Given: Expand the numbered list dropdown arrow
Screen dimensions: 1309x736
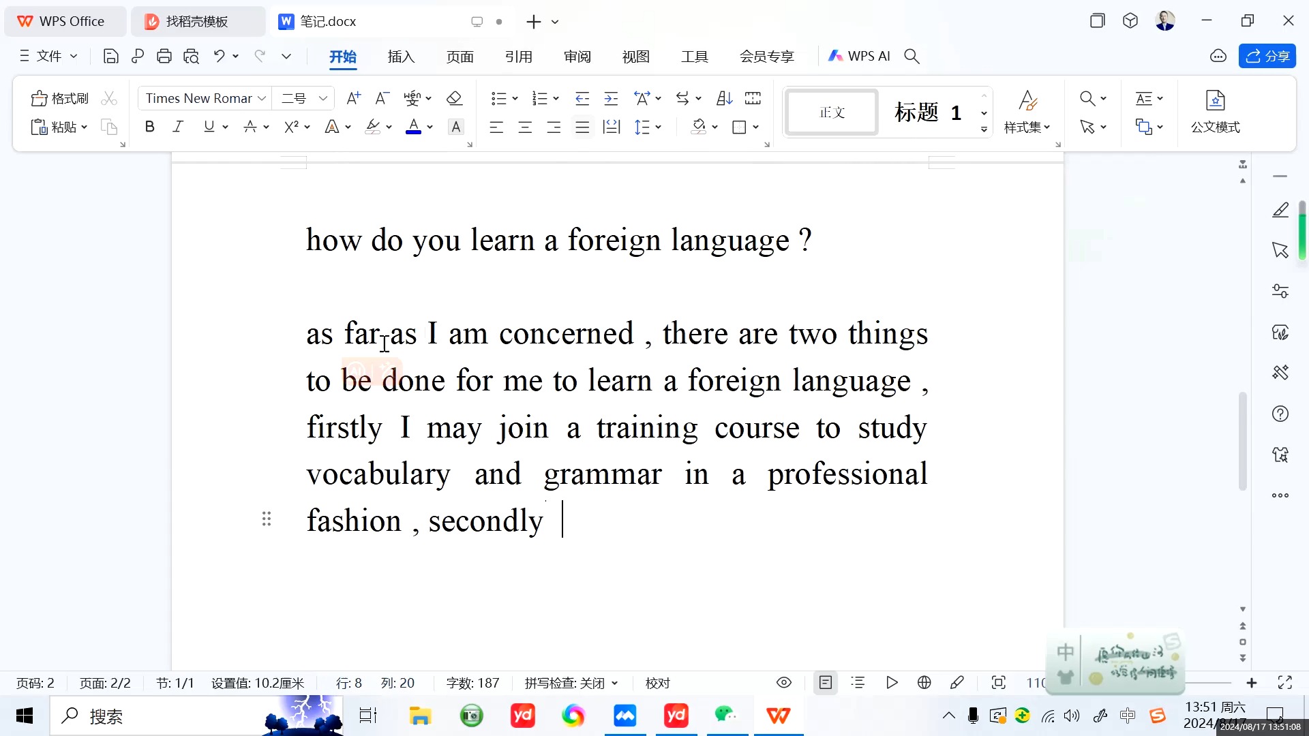Looking at the screenshot, I should (556, 99).
